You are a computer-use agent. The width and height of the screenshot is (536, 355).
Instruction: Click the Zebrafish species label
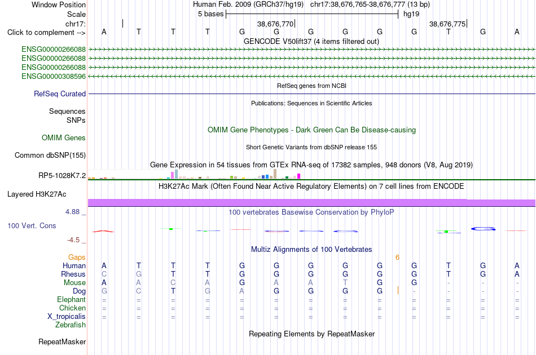[71, 325]
